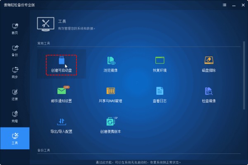Open the 检查镜像 tool
248x165 pixels.
pos(209,95)
